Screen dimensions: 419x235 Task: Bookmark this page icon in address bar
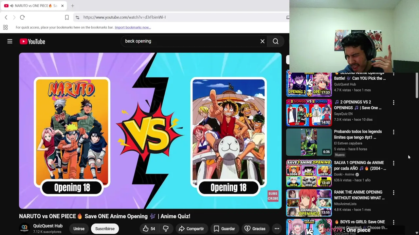click(x=67, y=17)
